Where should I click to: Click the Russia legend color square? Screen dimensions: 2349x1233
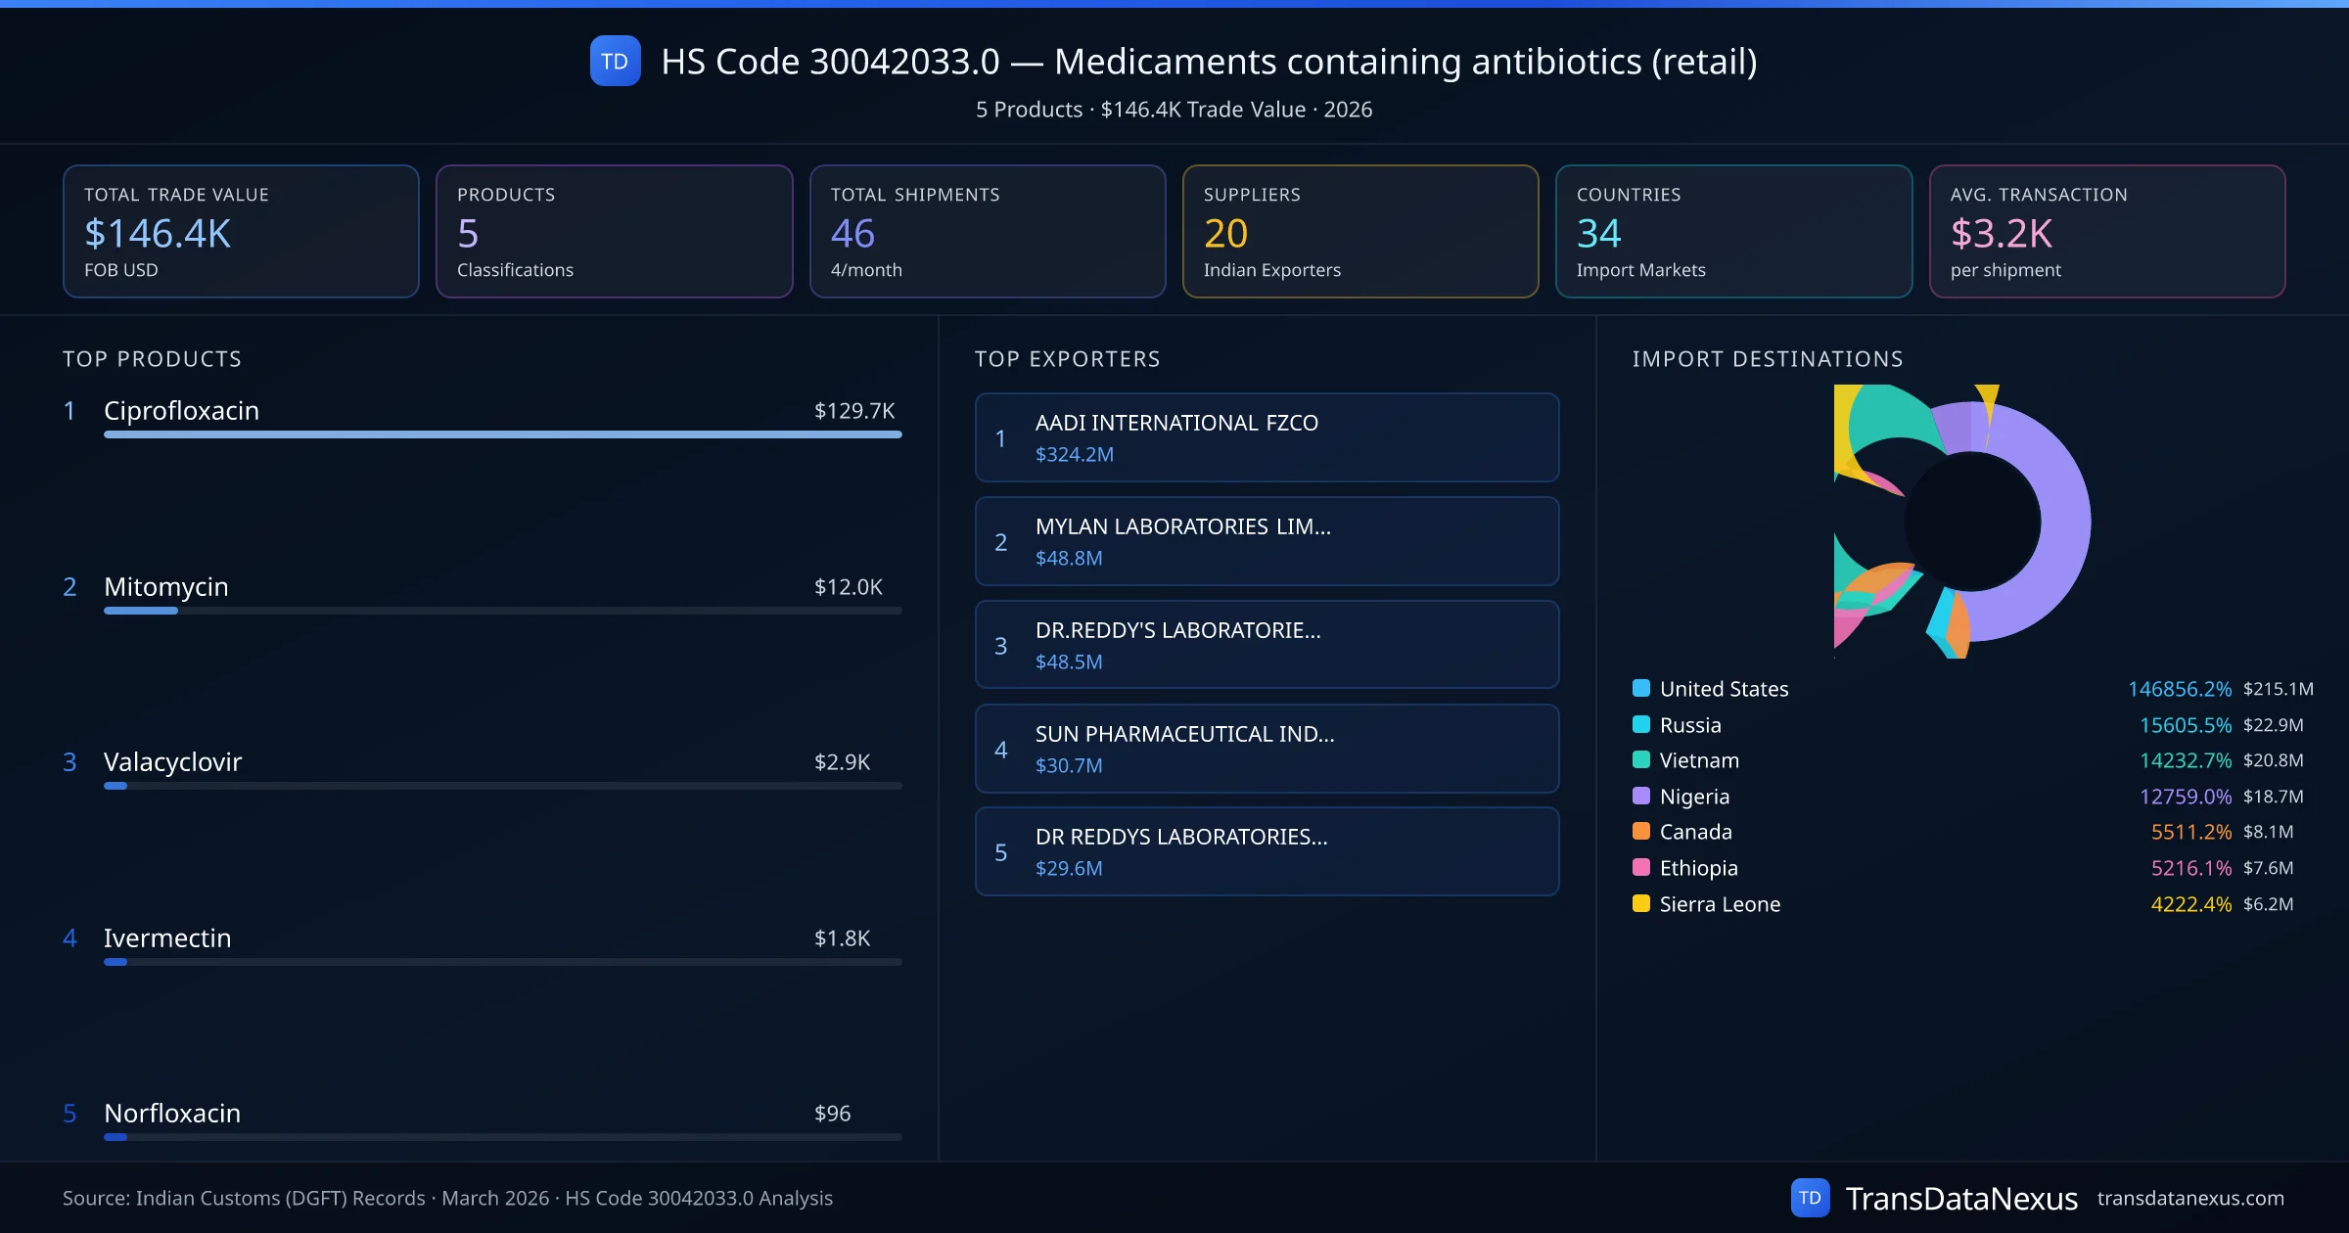[1641, 724]
